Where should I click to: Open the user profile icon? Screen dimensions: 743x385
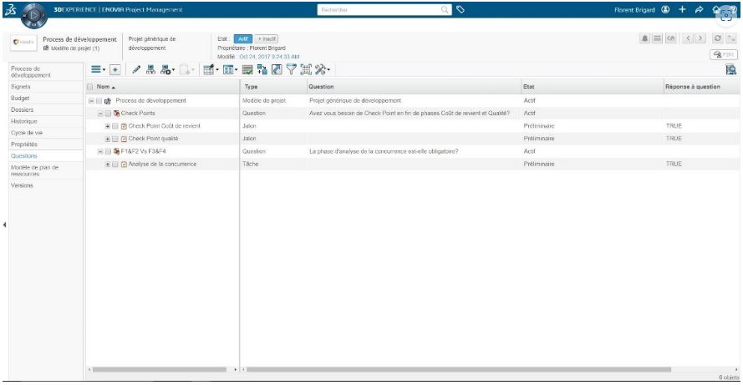[x=666, y=9]
